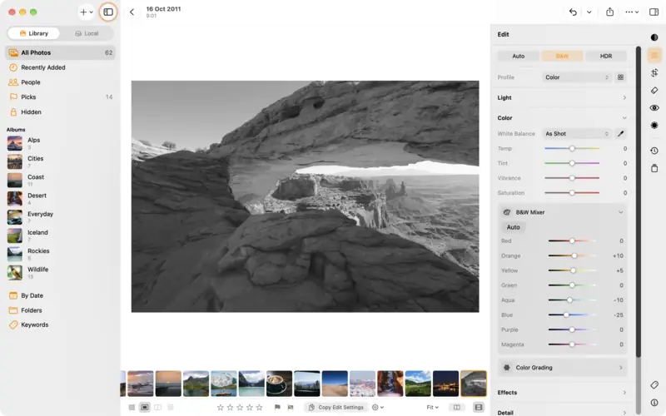Toggle the left sidebar icon
The width and height of the screenshot is (666, 416).
tap(108, 12)
